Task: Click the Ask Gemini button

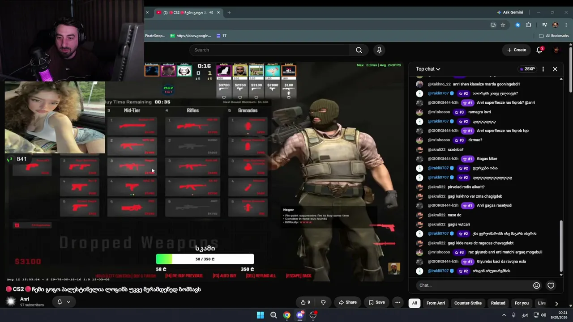Action: pos(509,13)
